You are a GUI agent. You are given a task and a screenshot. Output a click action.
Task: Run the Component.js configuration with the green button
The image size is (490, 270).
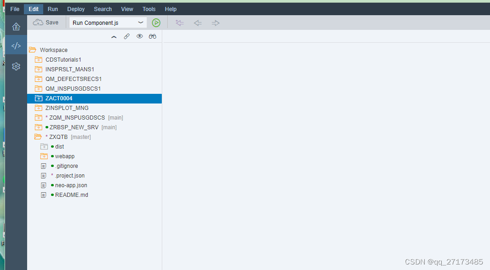point(156,23)
